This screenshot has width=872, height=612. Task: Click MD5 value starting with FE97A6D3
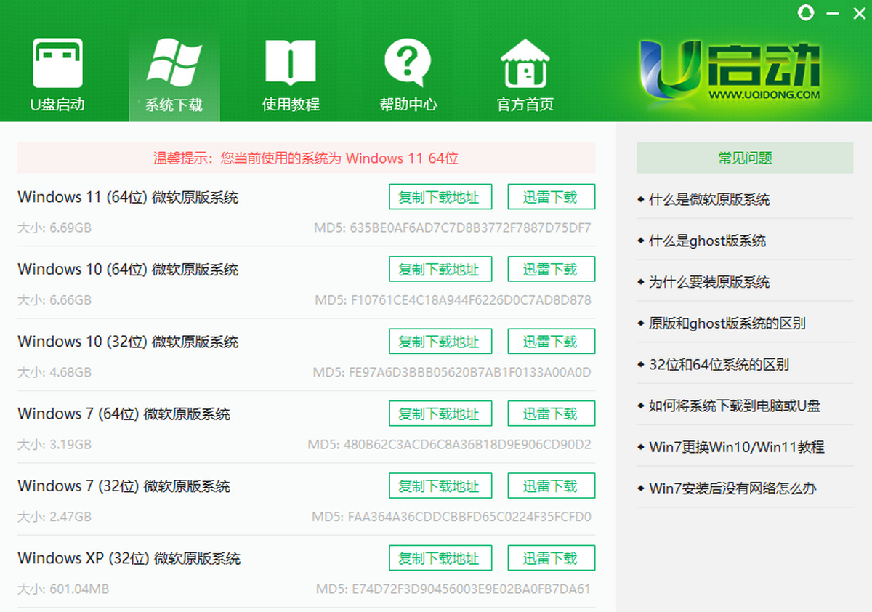(452, 372)
